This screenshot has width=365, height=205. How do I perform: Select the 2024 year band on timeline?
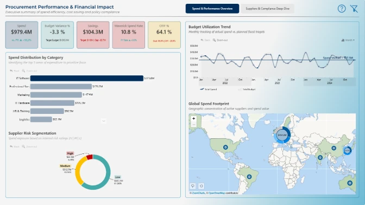pos(330,83)
